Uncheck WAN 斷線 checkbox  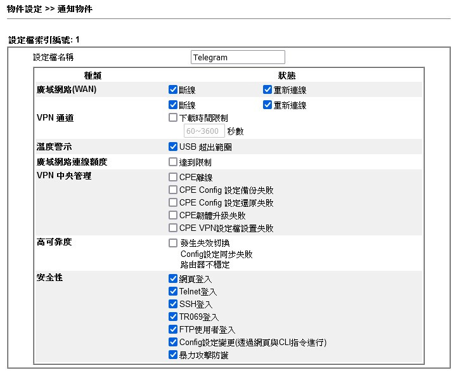(x=173, y=89)
